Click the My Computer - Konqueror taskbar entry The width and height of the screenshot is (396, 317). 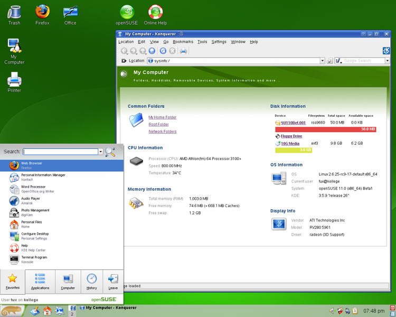tap(108, 307)
